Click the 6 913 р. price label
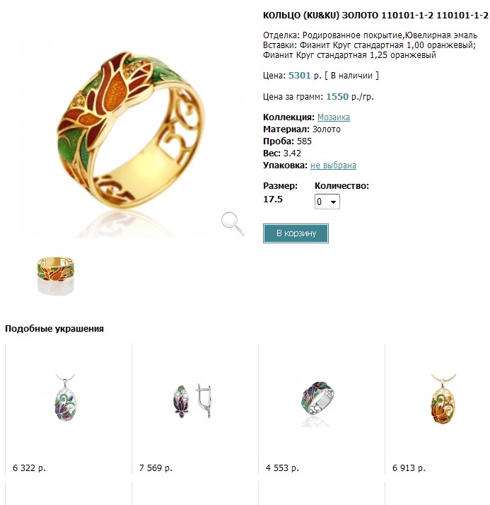Viewport: 490px width, 505px height. tap(409, 468)
